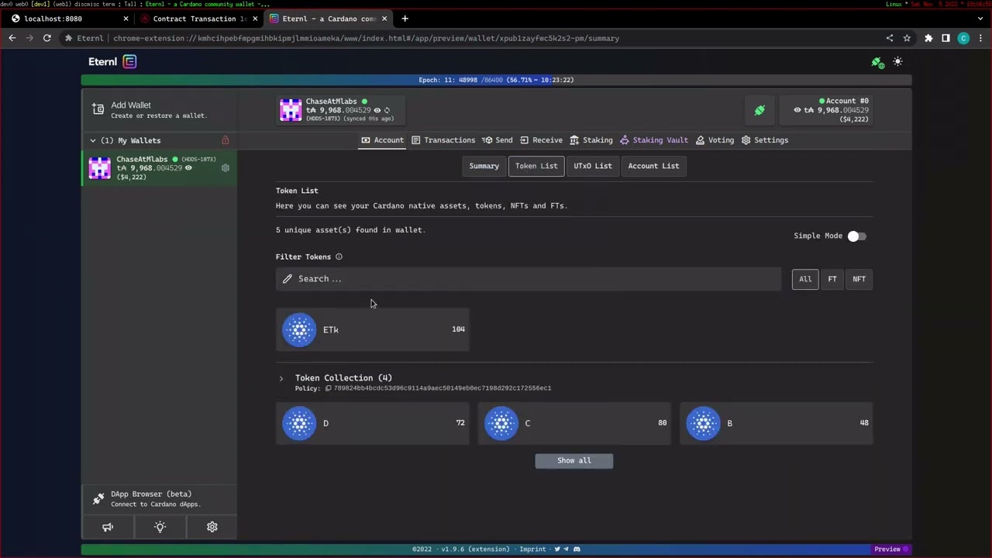Click the Add Wallet icon
992x558 pixels.
tap(98, 109)
